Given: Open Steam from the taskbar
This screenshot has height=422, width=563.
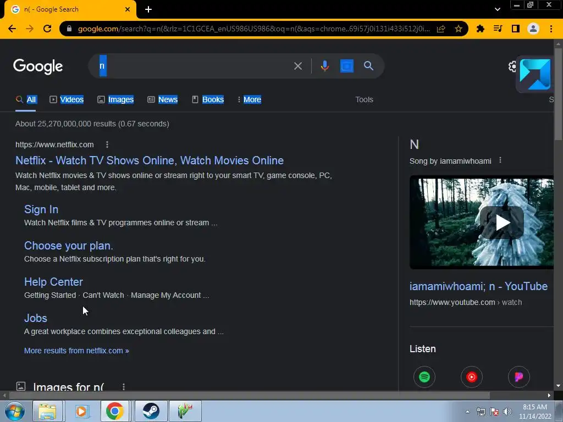Looking at the screenshot, I should tap(151, 411).
